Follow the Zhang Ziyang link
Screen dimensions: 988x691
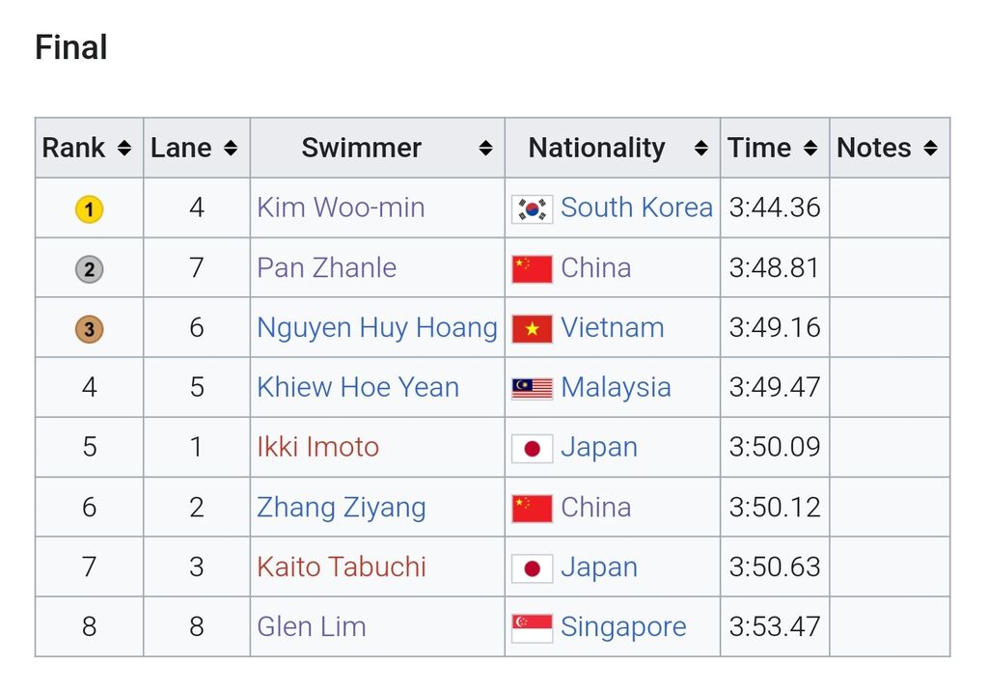click(x=342, y=508)
